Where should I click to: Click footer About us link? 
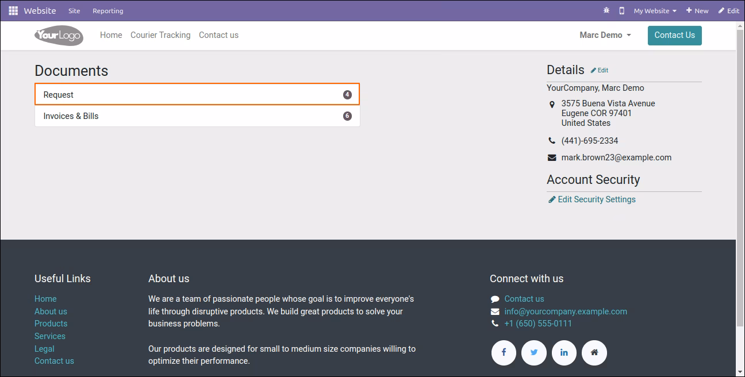click(51, 311)
